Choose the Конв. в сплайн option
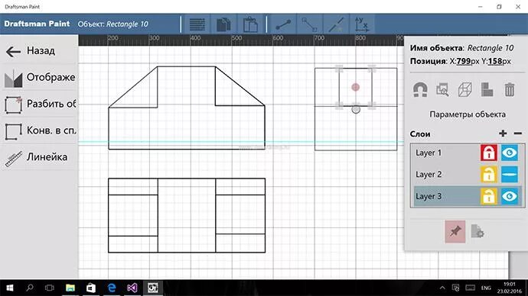Image resolution: width=528 pixels, height=296 pixels. (39, 130)
